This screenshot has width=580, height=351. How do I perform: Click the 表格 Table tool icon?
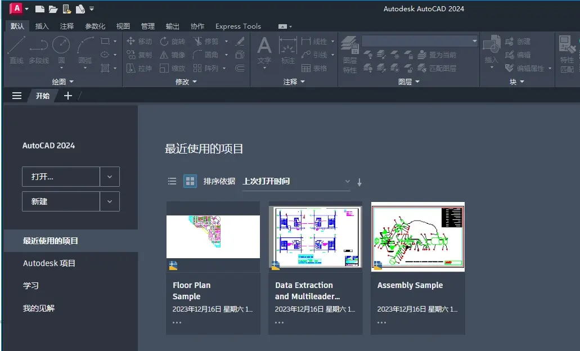click(314, 68)
